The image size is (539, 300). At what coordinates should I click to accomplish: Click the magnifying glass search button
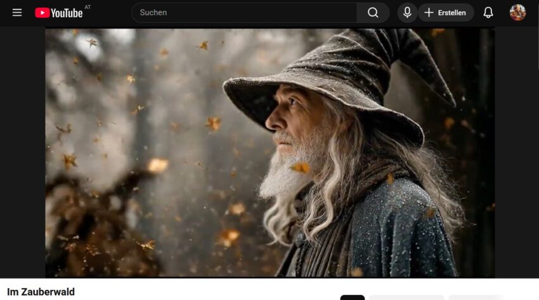click(373, 13)
